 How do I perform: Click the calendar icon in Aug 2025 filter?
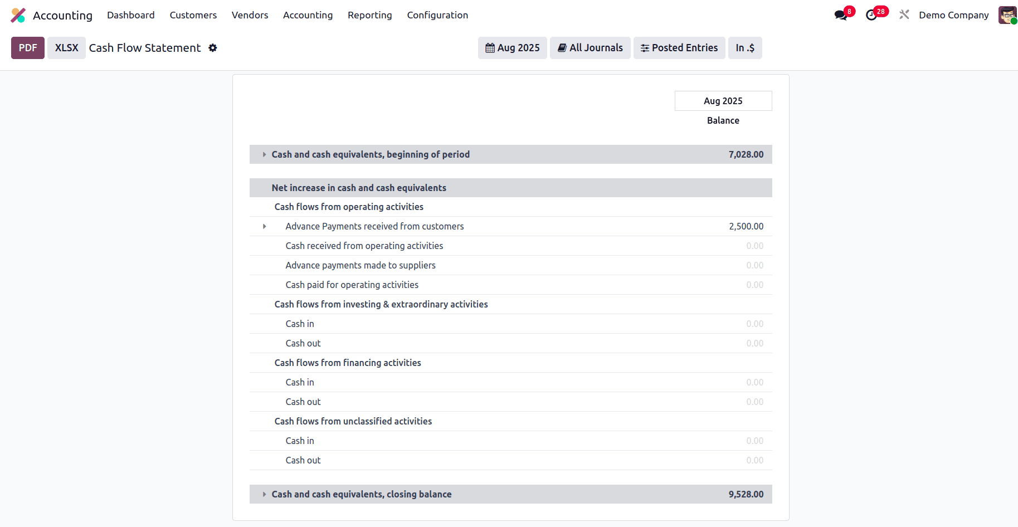(x=490, y=48)
